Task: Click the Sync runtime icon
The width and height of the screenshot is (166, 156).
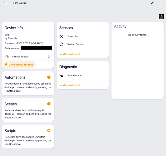Action: pyautogui.click(x=61, y=76)
